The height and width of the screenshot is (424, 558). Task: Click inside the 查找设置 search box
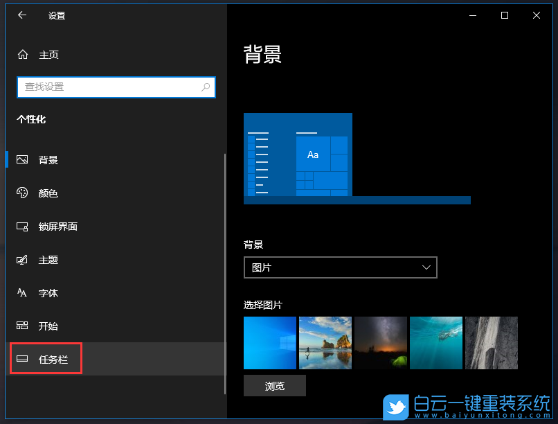[x=104, y=87]
